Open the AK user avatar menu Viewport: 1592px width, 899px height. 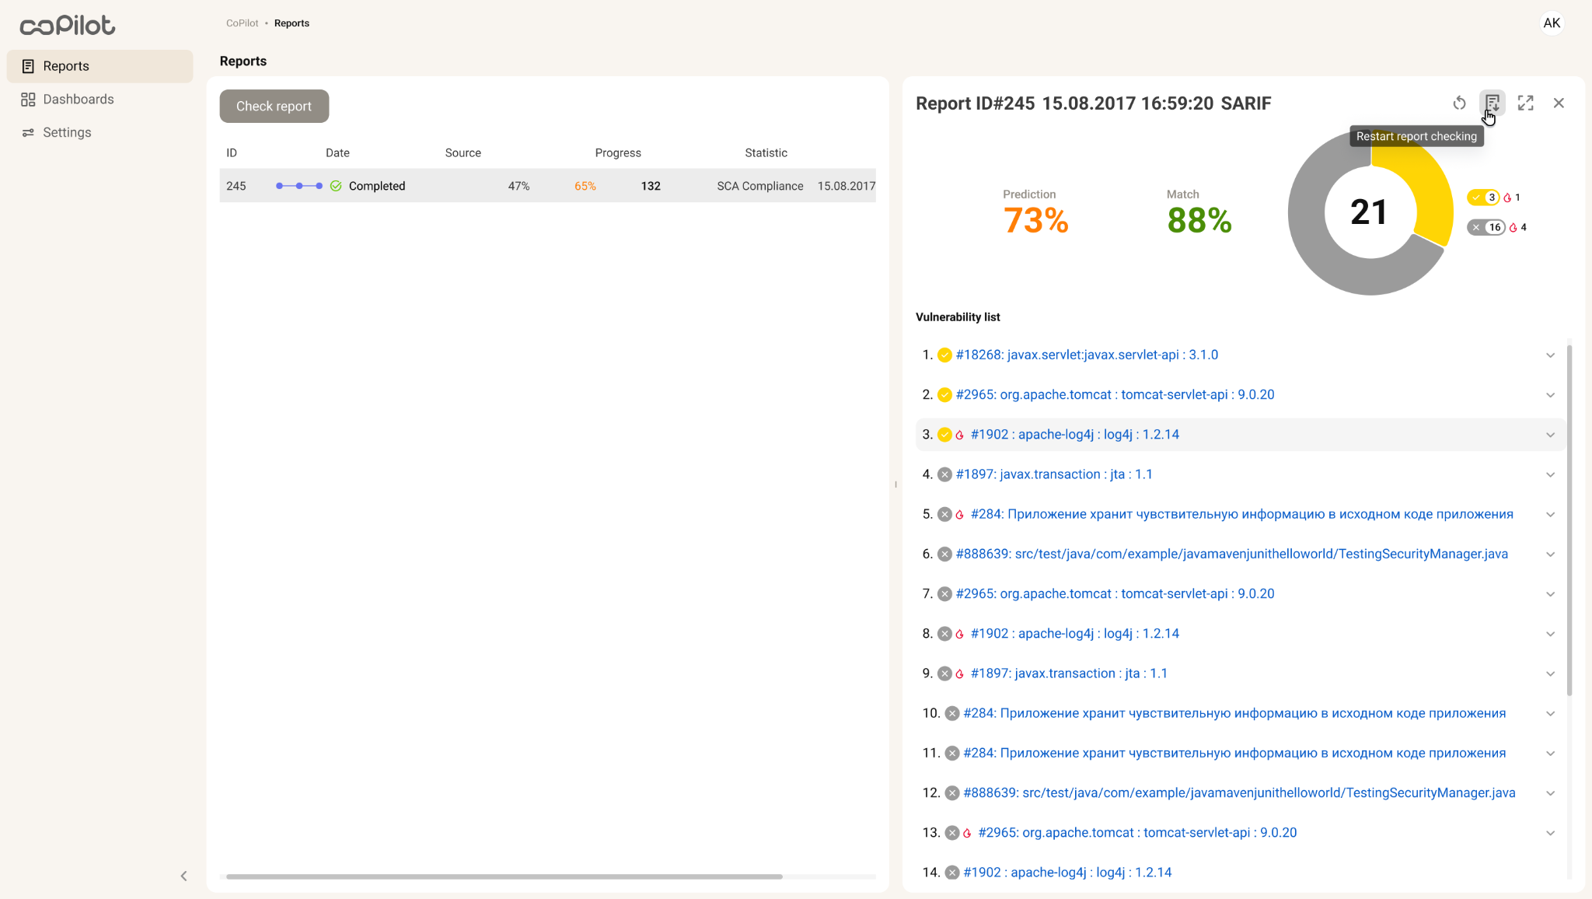click(x=1552, y=23)
